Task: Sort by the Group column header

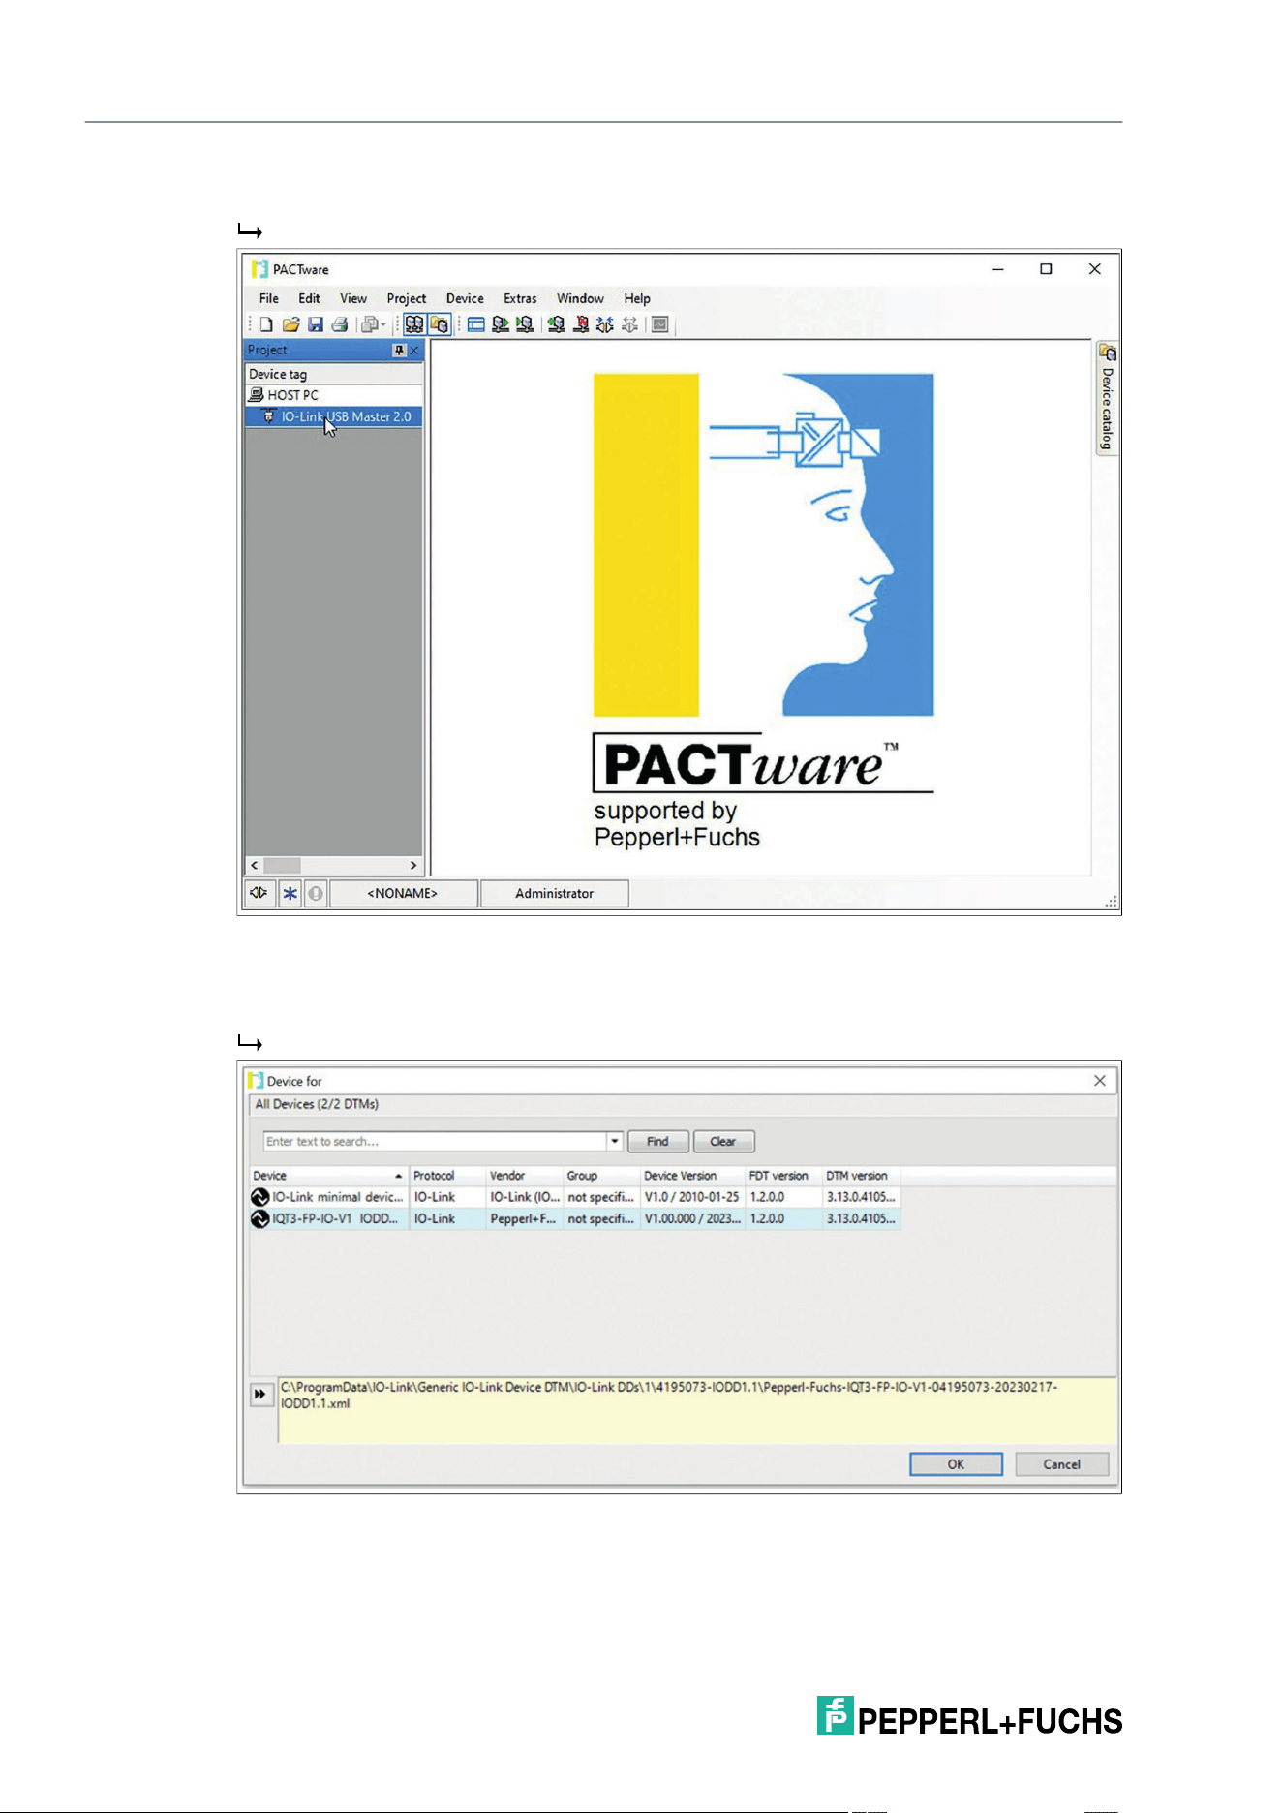Action: (x=601, y=1176)
